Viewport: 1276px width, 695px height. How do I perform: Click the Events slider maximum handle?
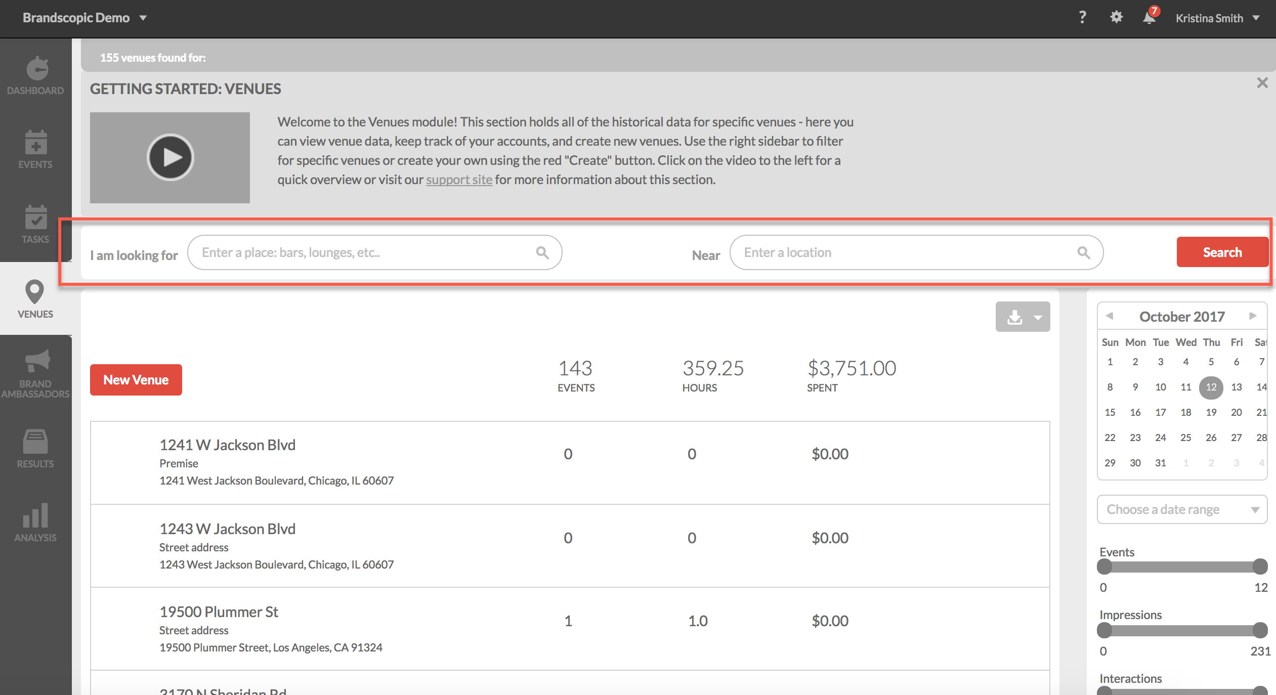(1260, 567)
